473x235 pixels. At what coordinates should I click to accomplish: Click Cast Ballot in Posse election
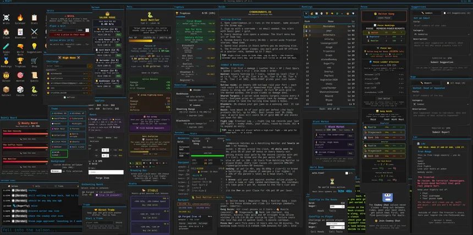(384, 98)
